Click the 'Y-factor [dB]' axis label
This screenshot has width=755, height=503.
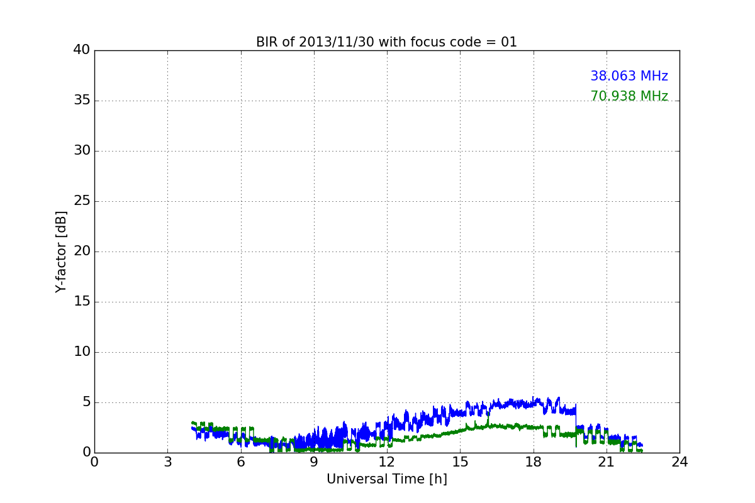point(61,251)
